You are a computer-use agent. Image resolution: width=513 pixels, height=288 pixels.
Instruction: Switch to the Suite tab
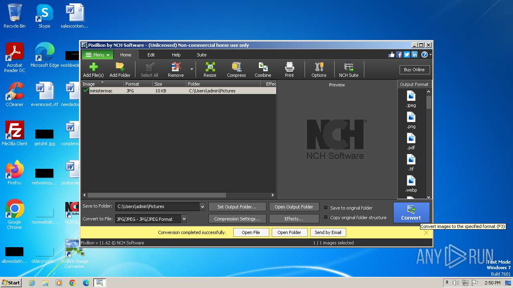(202, 55)
